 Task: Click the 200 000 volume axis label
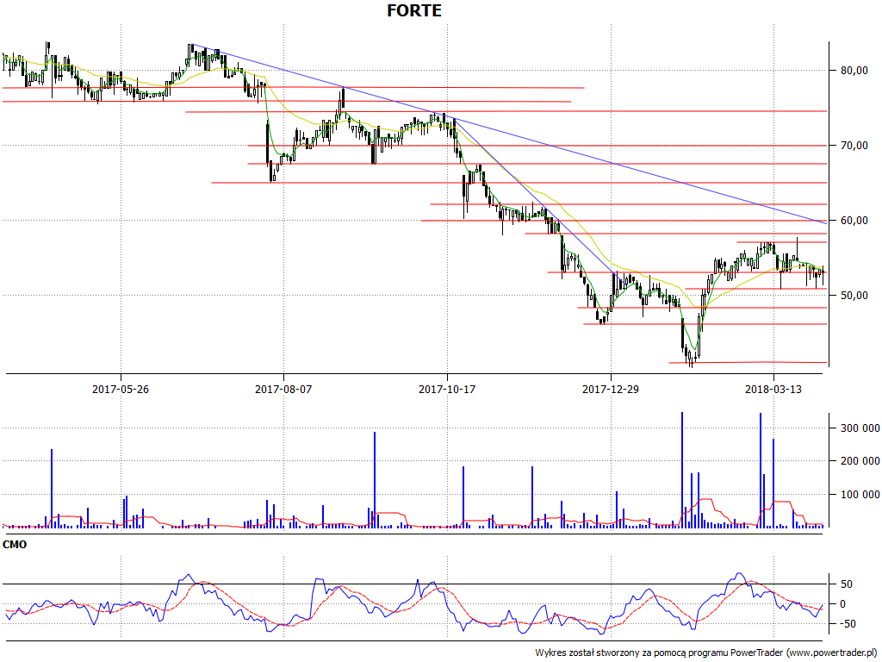(x=860, y=461)
